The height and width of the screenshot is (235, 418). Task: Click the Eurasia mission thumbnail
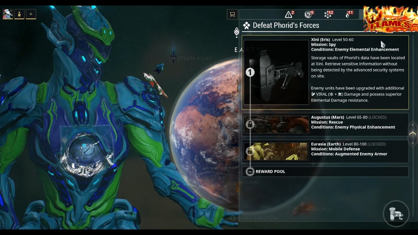[x=276, y=151]
